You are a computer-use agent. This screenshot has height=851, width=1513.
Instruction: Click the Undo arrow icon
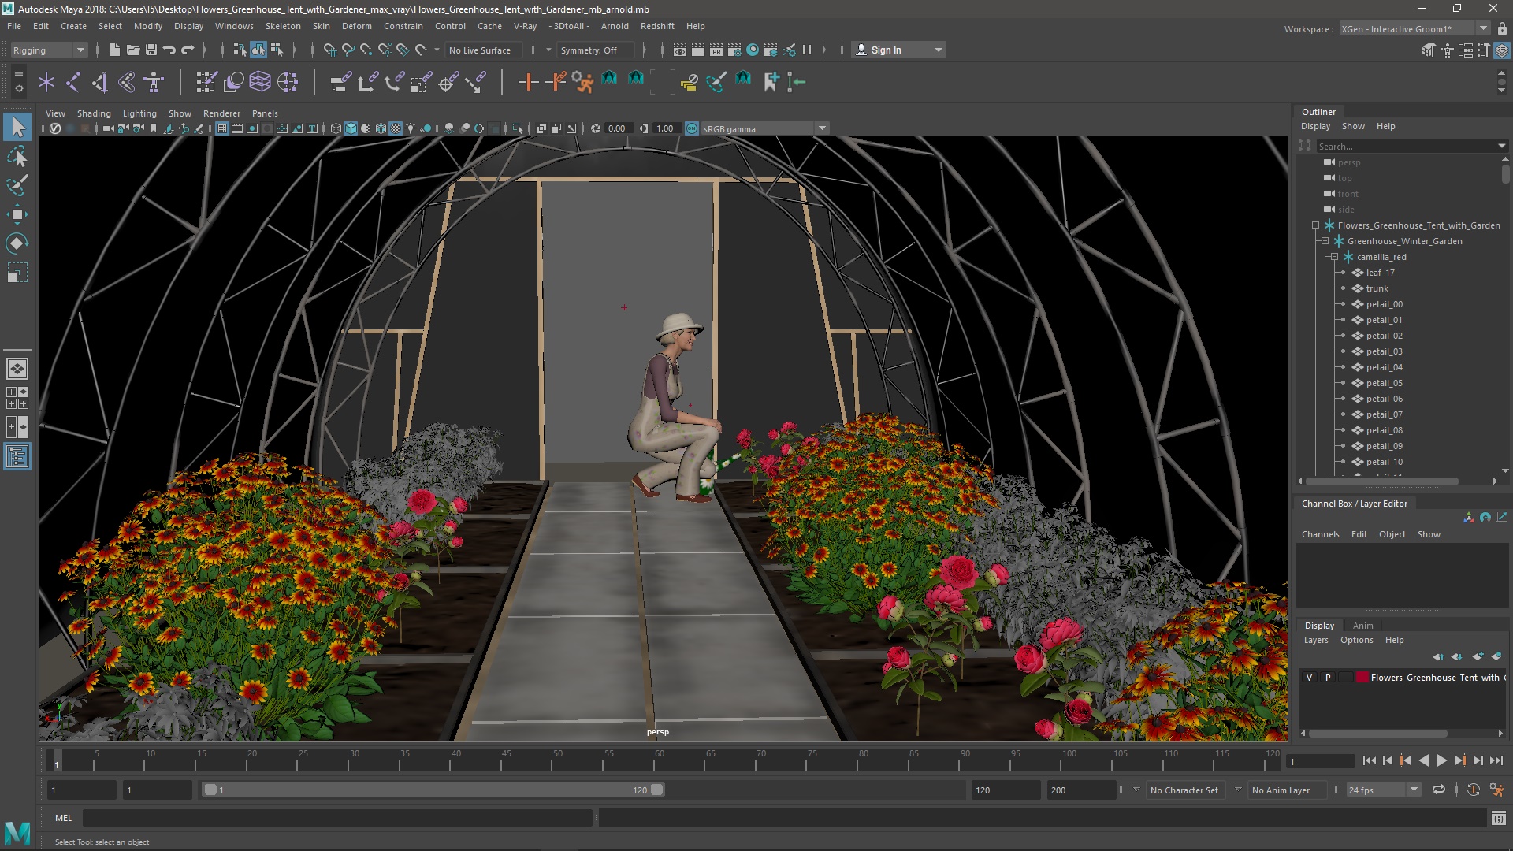169,50
